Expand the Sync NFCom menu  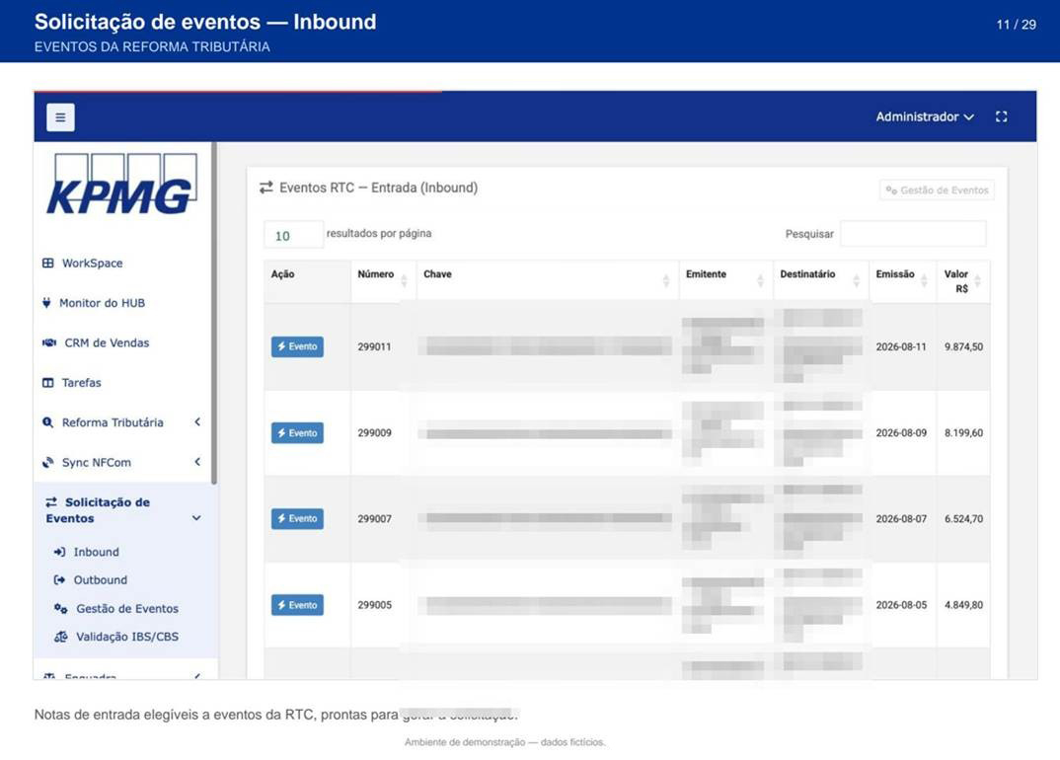(121, 463)
